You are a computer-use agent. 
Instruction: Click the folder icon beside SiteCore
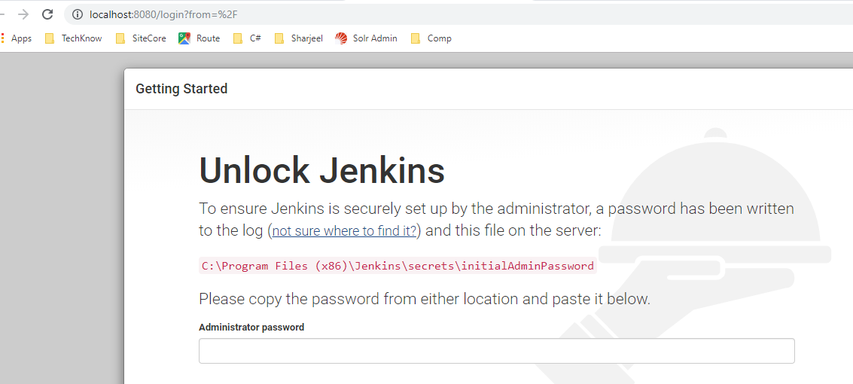pos(120,38)
